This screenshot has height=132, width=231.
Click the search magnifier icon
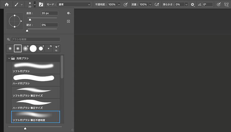[8, 39]
